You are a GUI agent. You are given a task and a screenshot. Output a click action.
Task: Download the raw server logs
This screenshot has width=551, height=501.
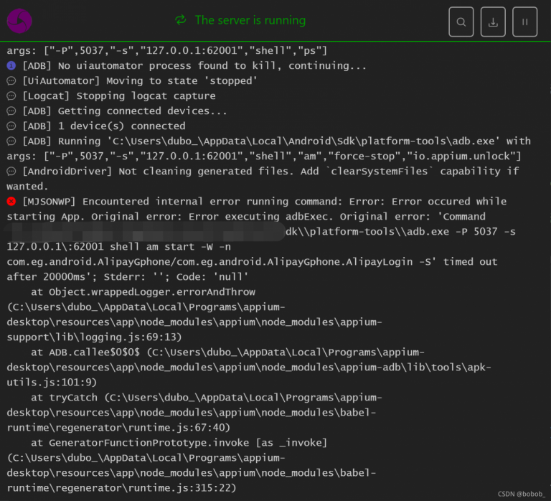[x=493, y=22]
